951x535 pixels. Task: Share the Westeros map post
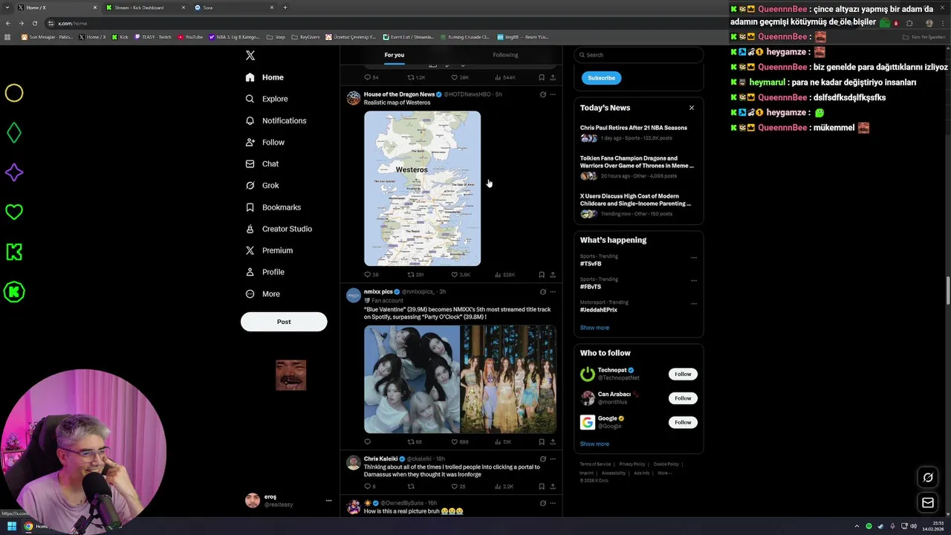pyautogui.click(x=553, y=275)
